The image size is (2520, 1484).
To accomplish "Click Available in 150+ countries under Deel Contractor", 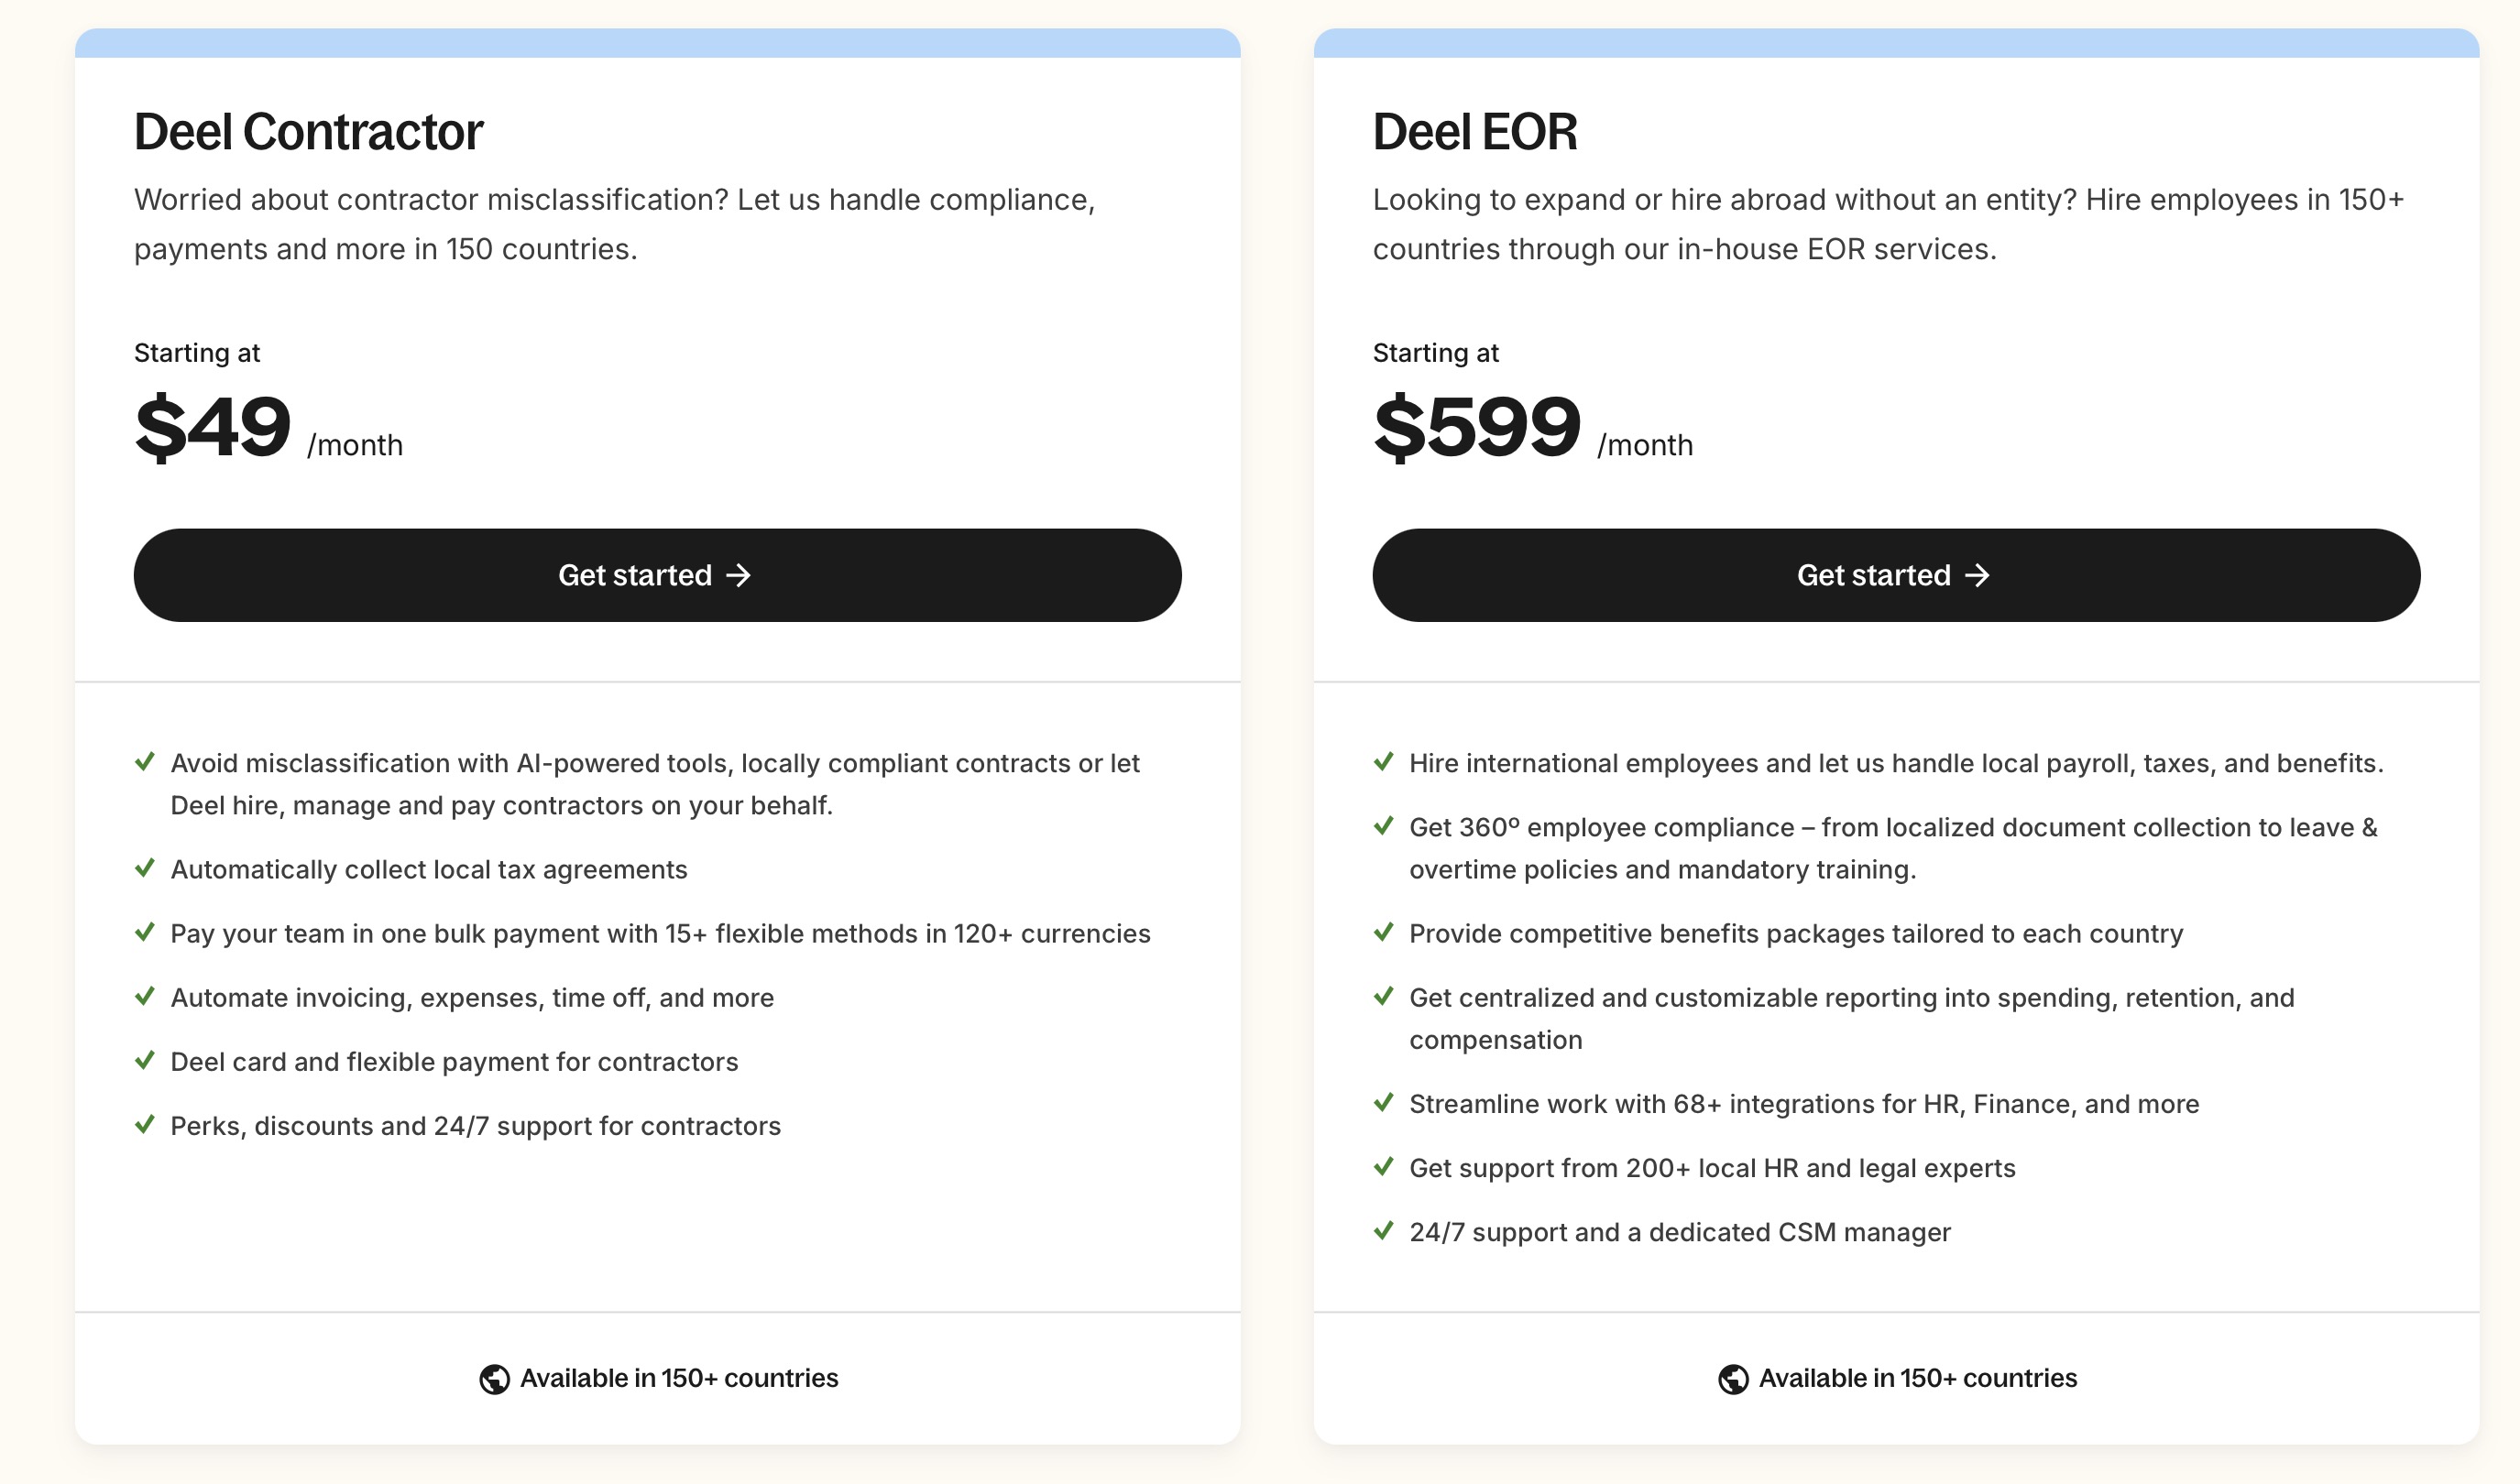I will 678,1378.
